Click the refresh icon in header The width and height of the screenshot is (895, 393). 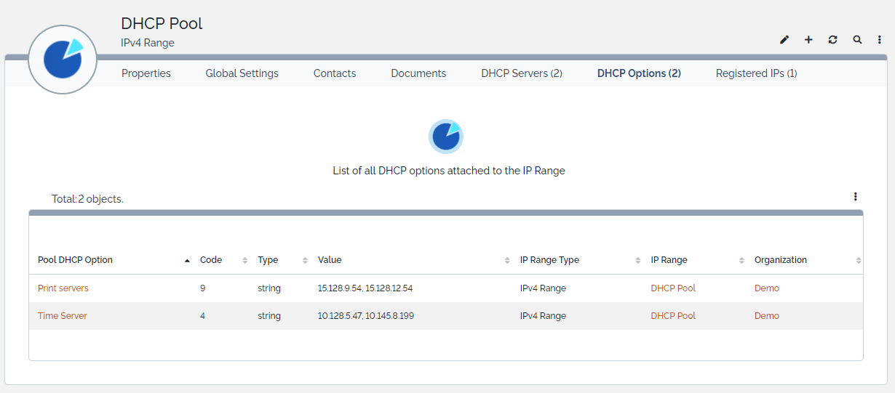[833, 40]
